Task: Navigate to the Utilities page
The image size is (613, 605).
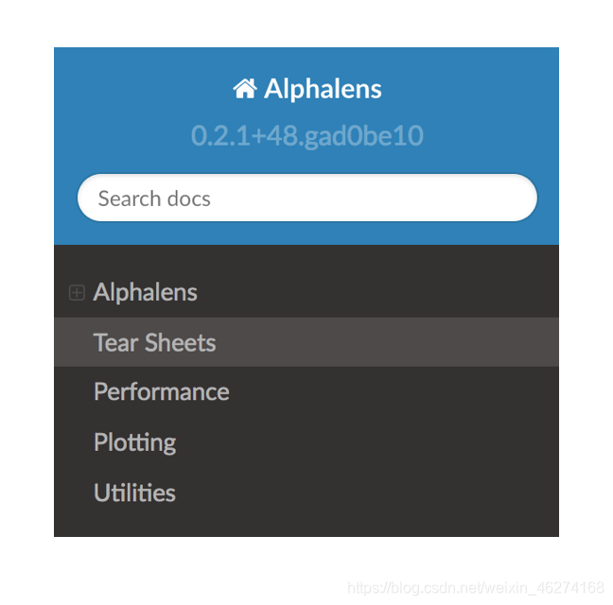Action: pos(134,493)
